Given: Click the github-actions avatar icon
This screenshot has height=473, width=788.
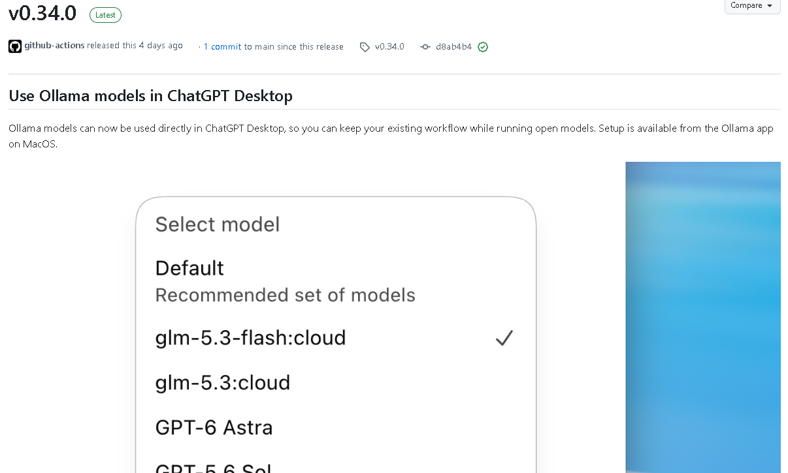Looking at the screenshot, I should click(x=15, y=46).
